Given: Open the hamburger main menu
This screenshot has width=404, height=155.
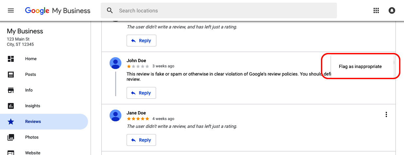Looking at the screenshot, I should (11, 10).
